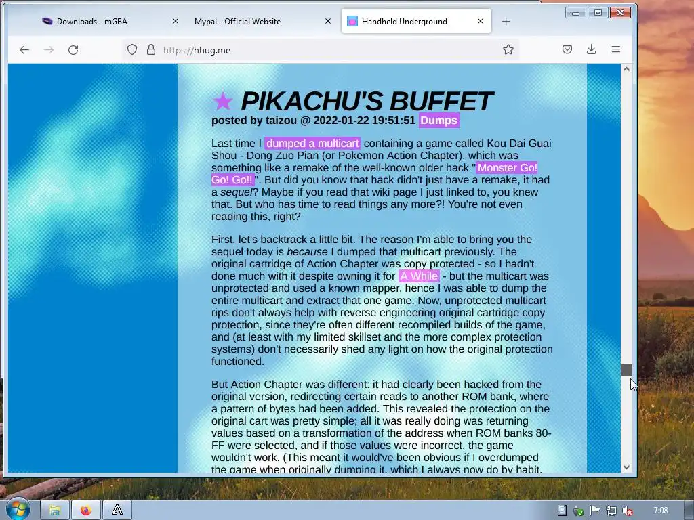Open the 'A While' link

pos(419,276)
